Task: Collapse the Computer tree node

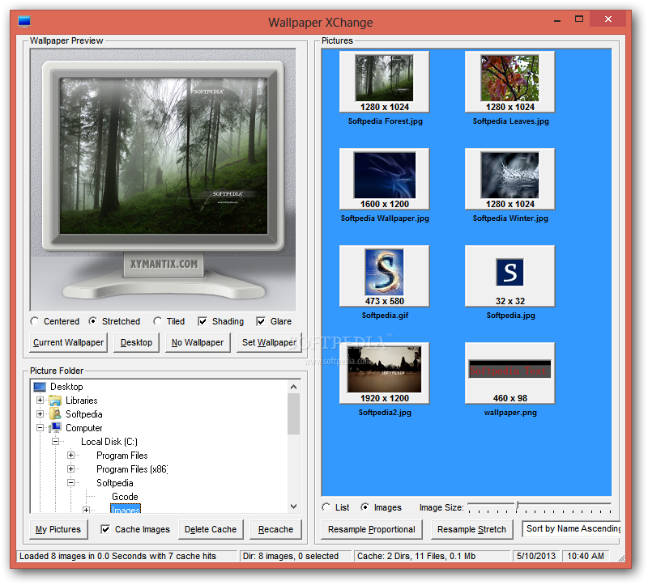Action: (40, 428)
